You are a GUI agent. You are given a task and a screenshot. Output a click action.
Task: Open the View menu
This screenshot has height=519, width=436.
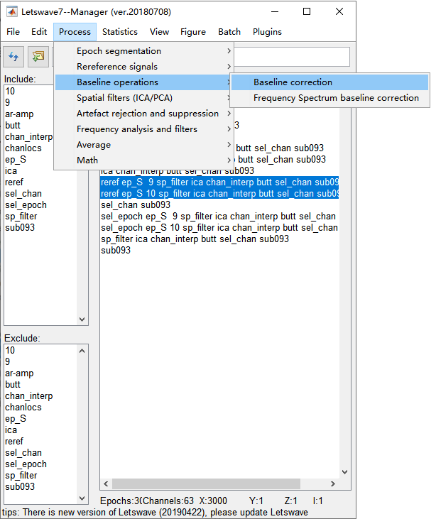pyautogui.click(x=159, y=32)
